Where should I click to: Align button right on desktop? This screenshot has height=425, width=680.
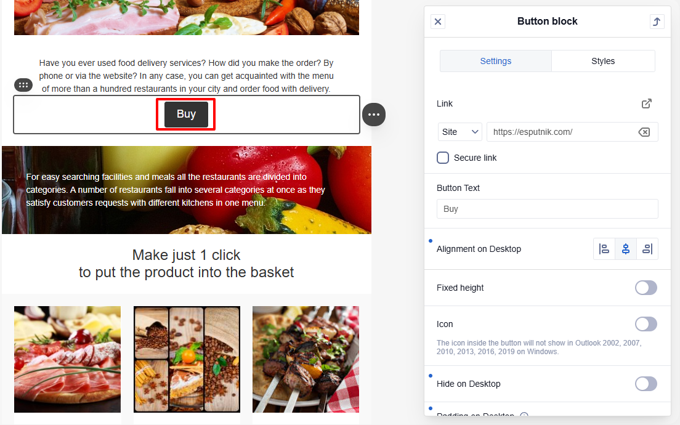pos(647,249)
